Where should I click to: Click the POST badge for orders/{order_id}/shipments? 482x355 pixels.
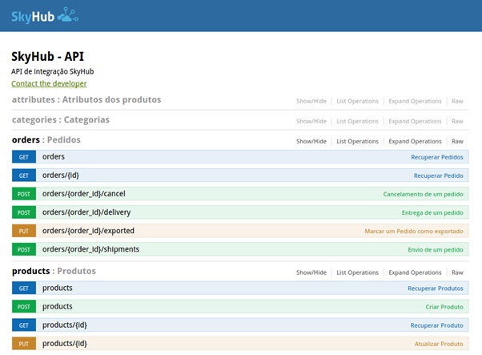(24, 249)
